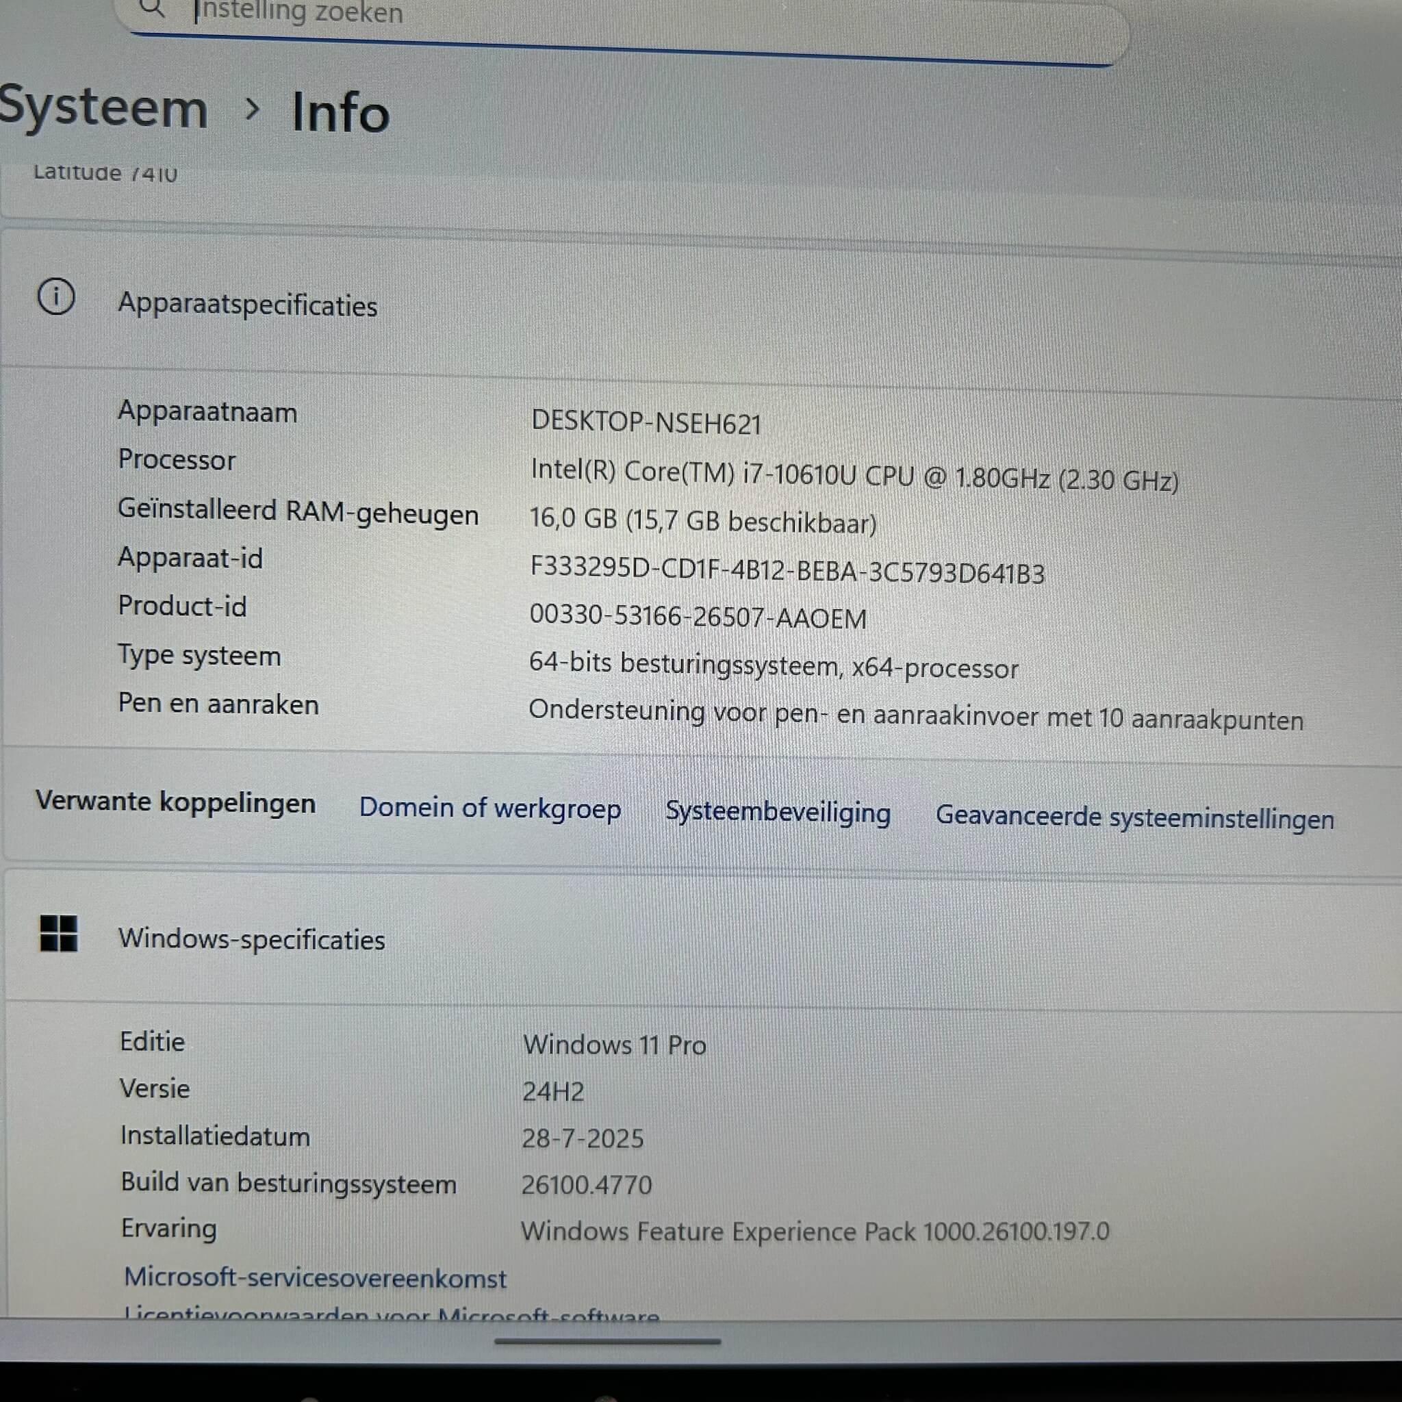Viewport: 1402px width, 1402px height.
Task: Select the Windows Feature Experience Pack value
Action: (x=815, y=1231)
